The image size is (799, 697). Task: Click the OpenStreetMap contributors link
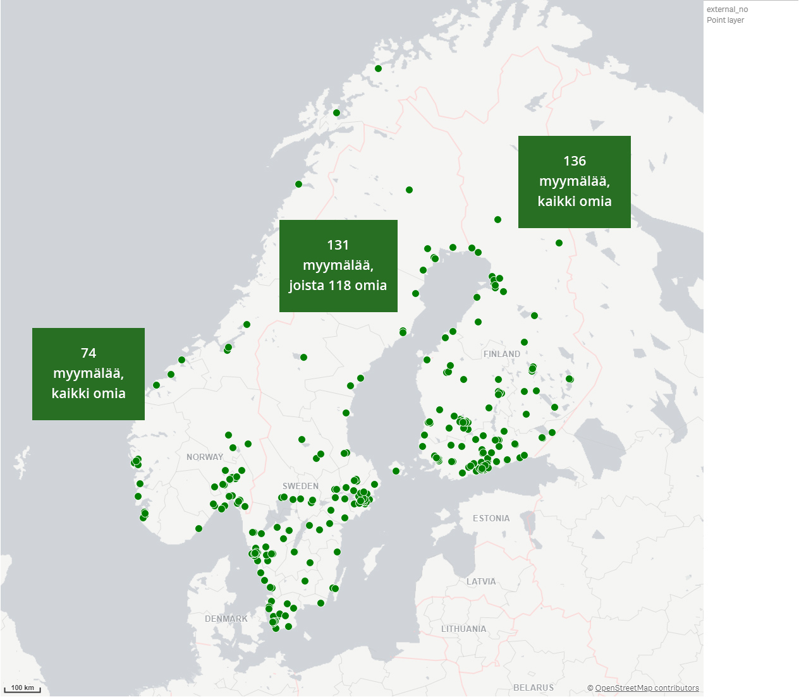(x=647, y=688)
